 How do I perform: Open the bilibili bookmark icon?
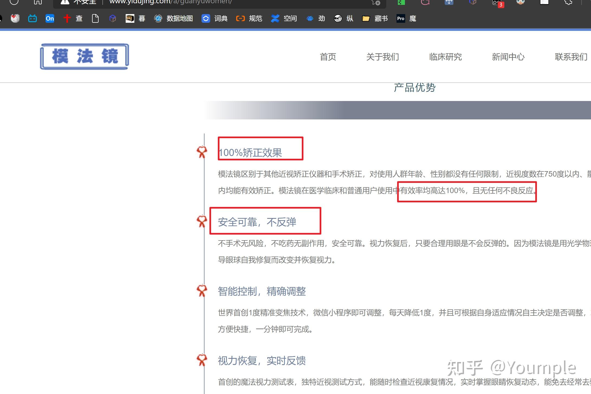click(x=33, y=18)
